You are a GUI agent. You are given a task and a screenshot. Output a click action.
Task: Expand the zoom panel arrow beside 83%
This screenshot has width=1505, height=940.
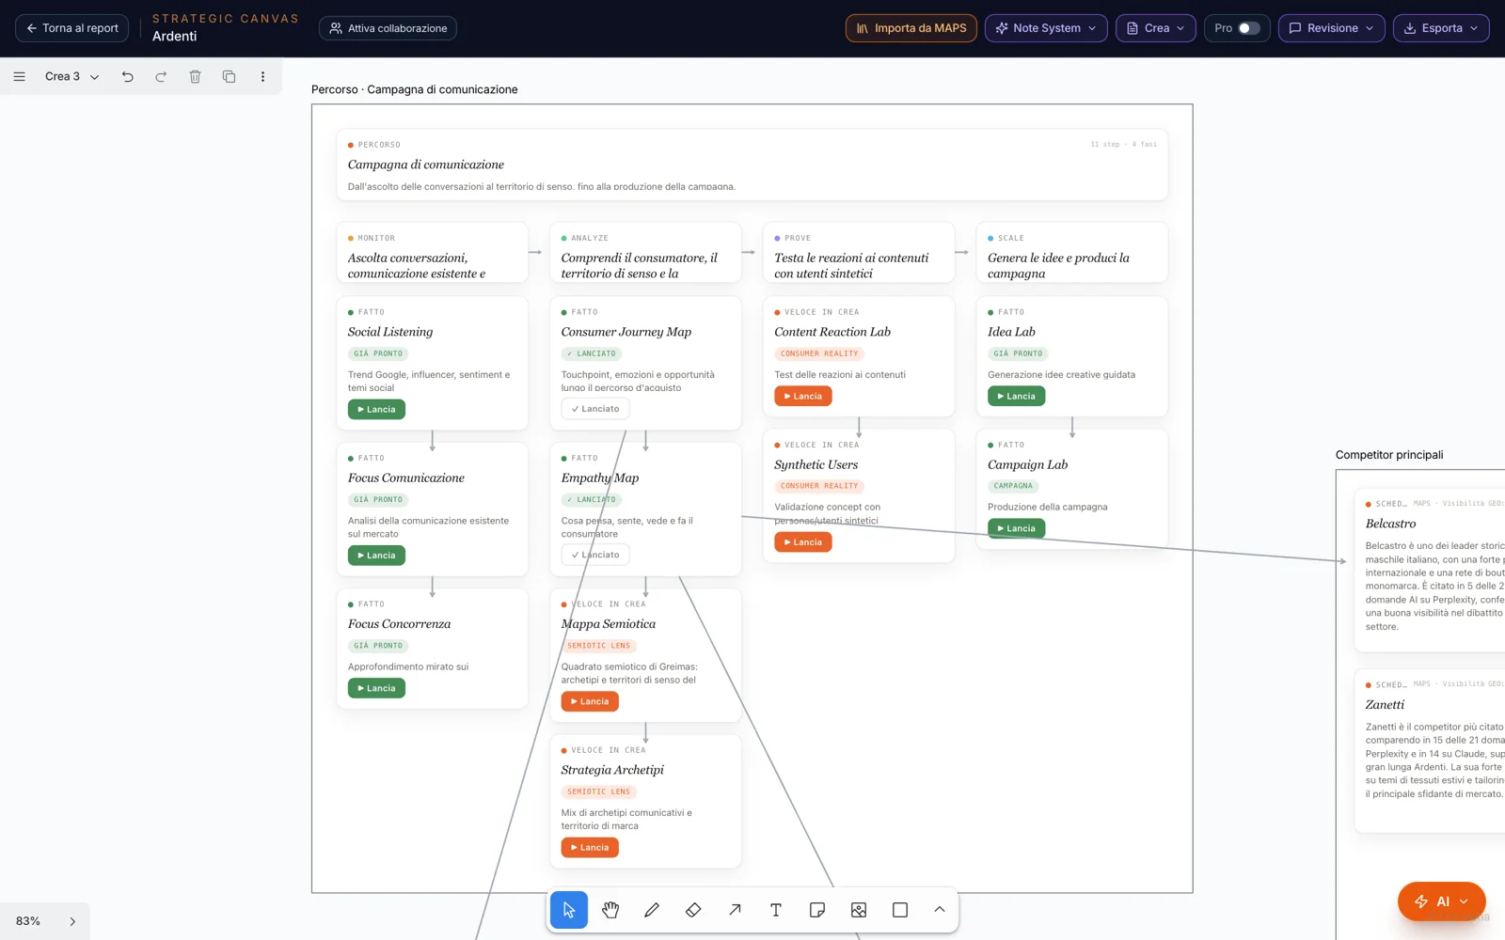(x=72, y=921)
